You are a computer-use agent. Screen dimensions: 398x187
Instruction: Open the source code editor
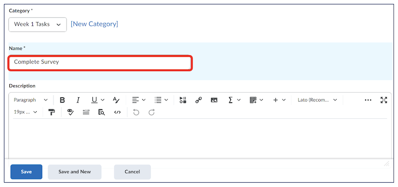[117, 112]
